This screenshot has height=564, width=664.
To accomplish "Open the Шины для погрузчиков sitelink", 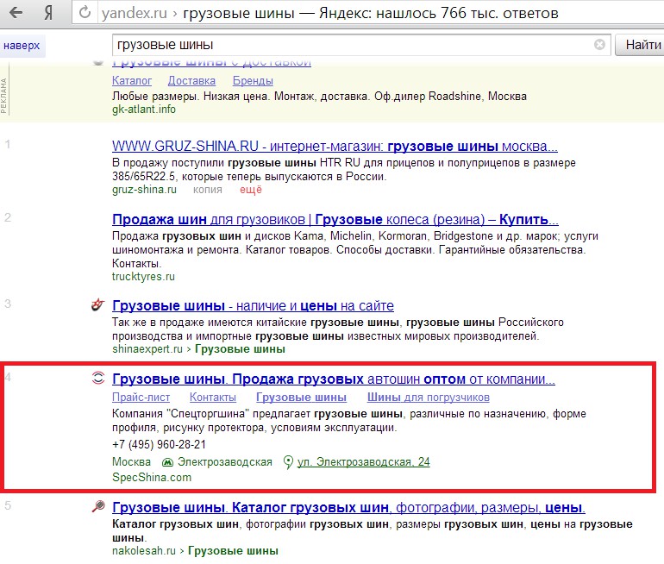I will (428, 398).
